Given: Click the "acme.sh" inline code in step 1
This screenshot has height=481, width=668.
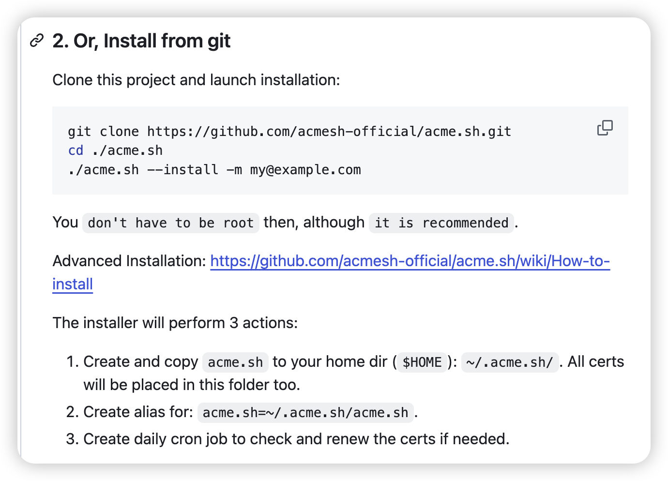Looking at the screenshot, I should pyautogui.click(x=235, y=362).
